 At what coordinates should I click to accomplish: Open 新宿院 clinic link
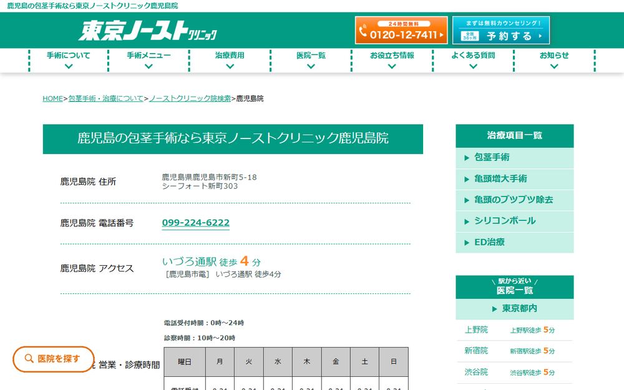(x=476, y=351)
